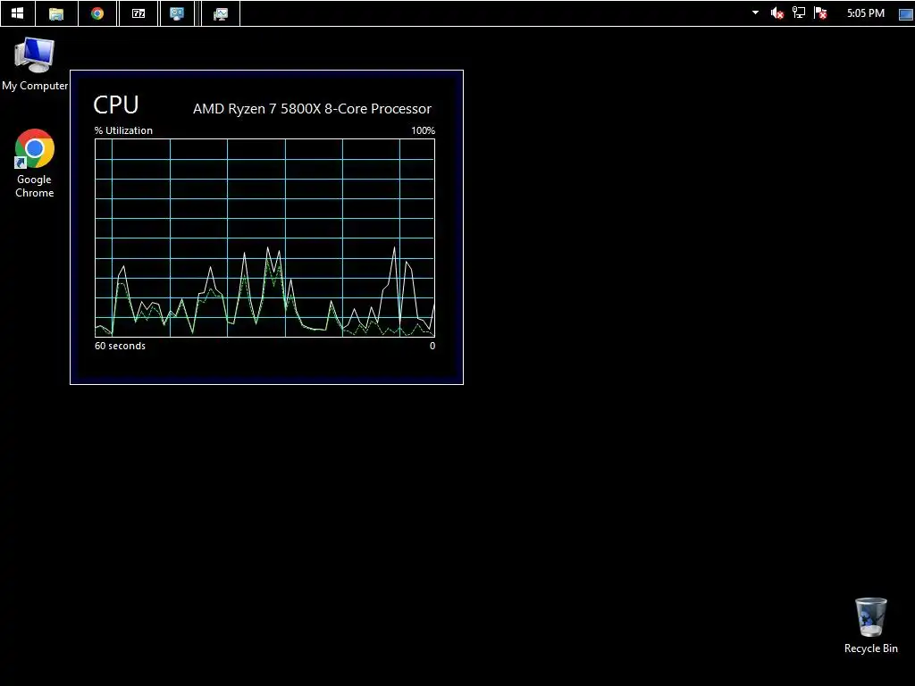This screenshot has width=915, height=686.
Task: Select the My Computer desktop icon
Action: point(35,64)
